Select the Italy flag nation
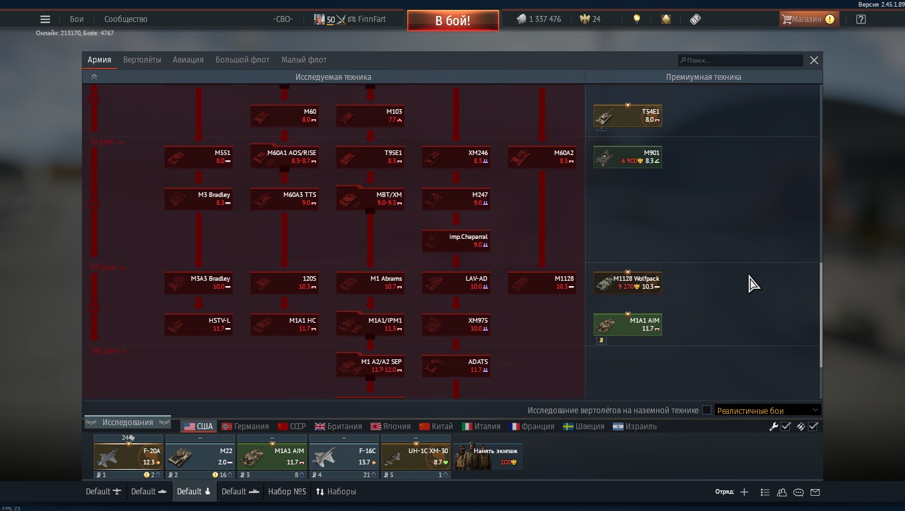Viewport: 905px width, 511px height. click(x=480, y=426)
